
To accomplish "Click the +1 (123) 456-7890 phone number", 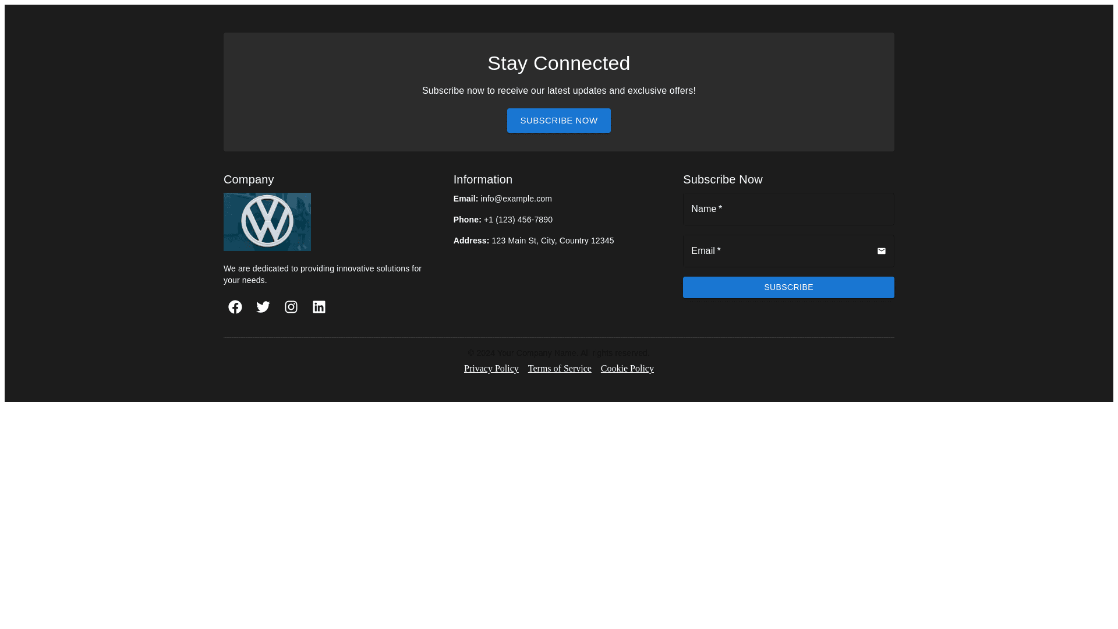I will (518, 220).
